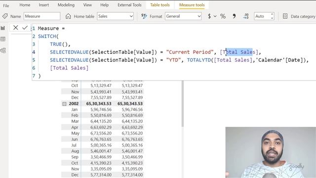Apply percentage format icon
This screenshot has height=178, width=316.
(223, 16)
